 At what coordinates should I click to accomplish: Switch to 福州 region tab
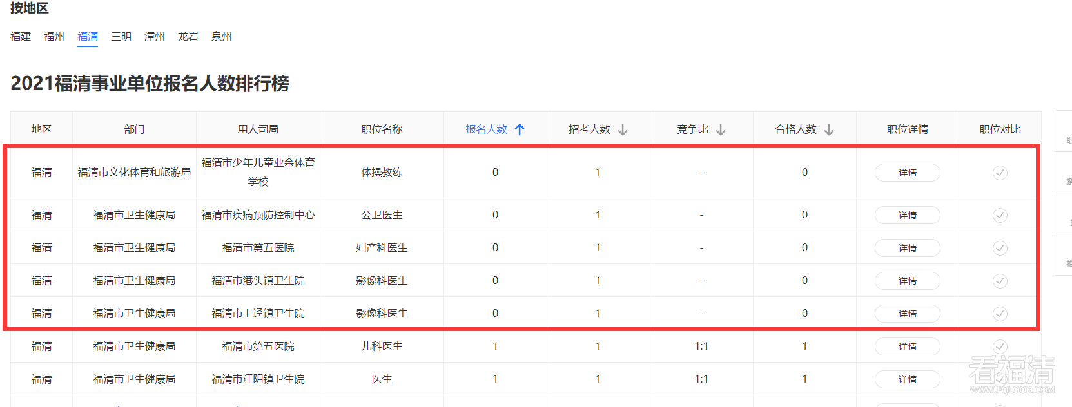click(54, 37)
